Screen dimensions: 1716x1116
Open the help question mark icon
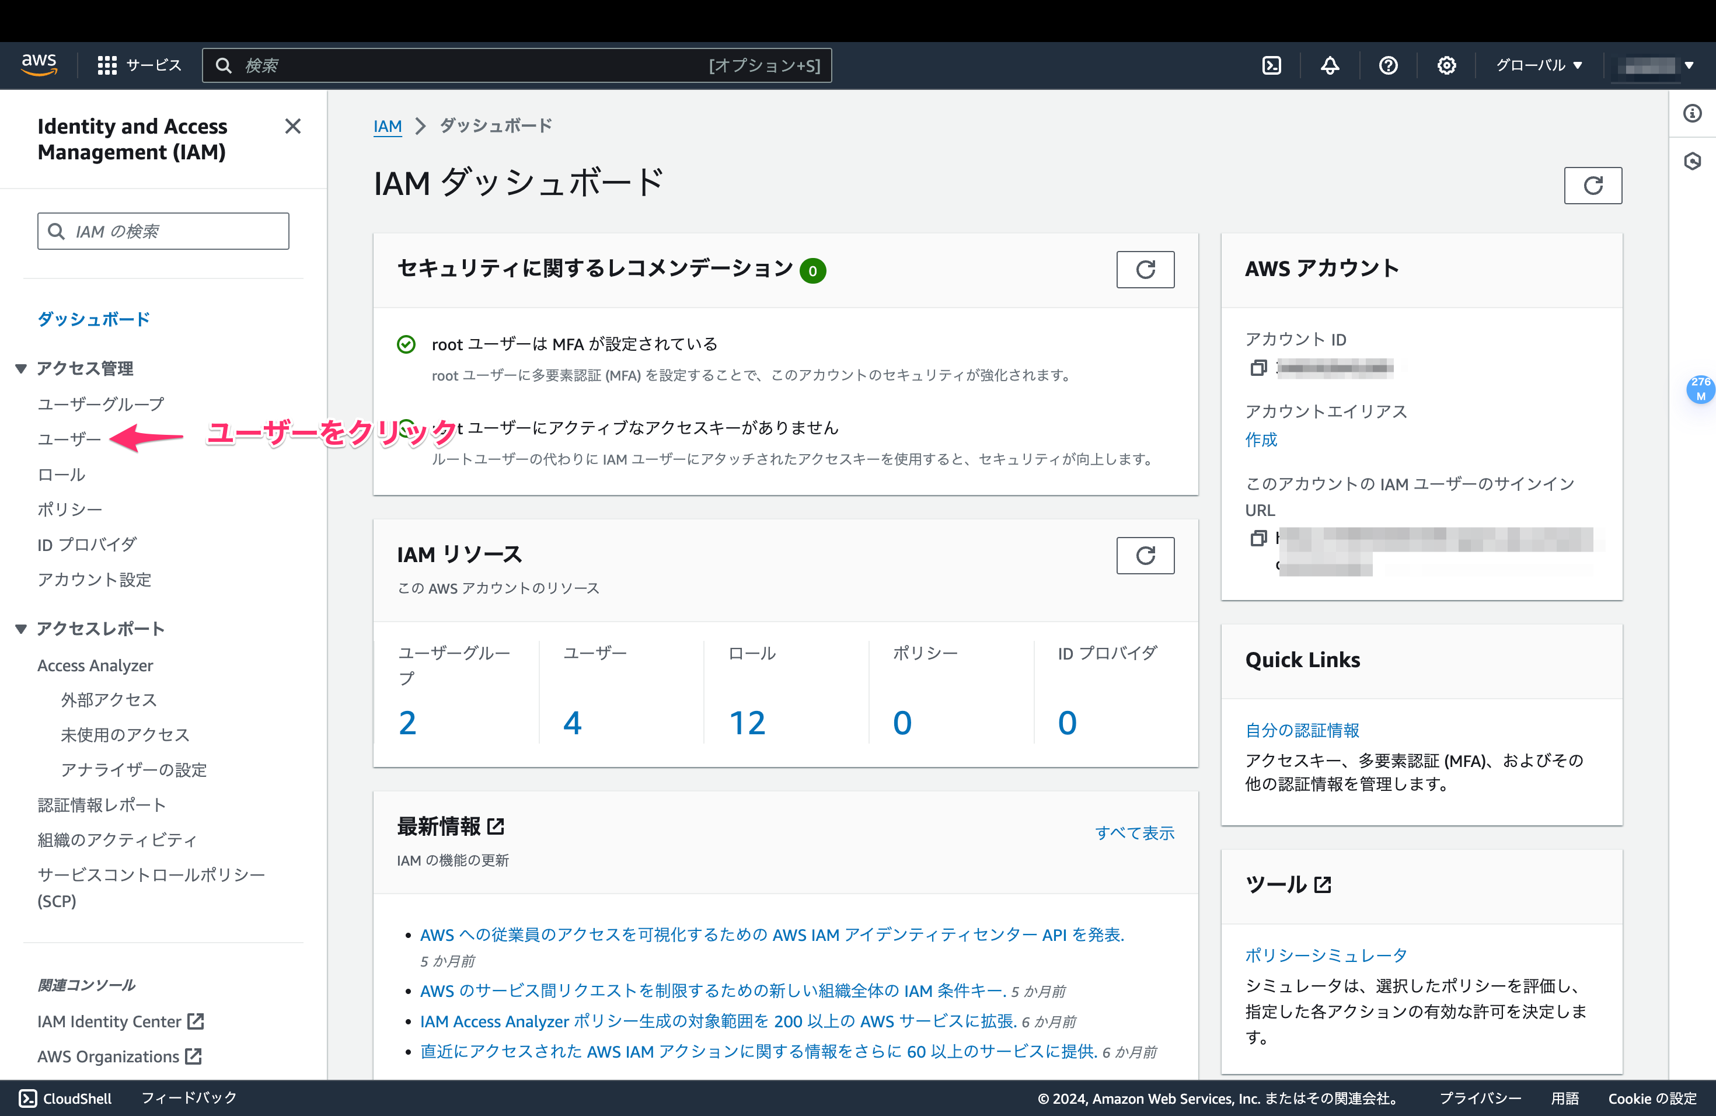point(1388,65)
